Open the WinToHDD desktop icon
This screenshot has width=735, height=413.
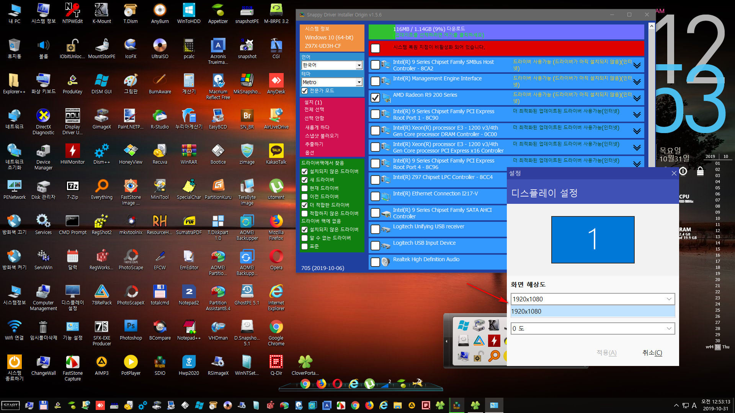tap(189, 13)
